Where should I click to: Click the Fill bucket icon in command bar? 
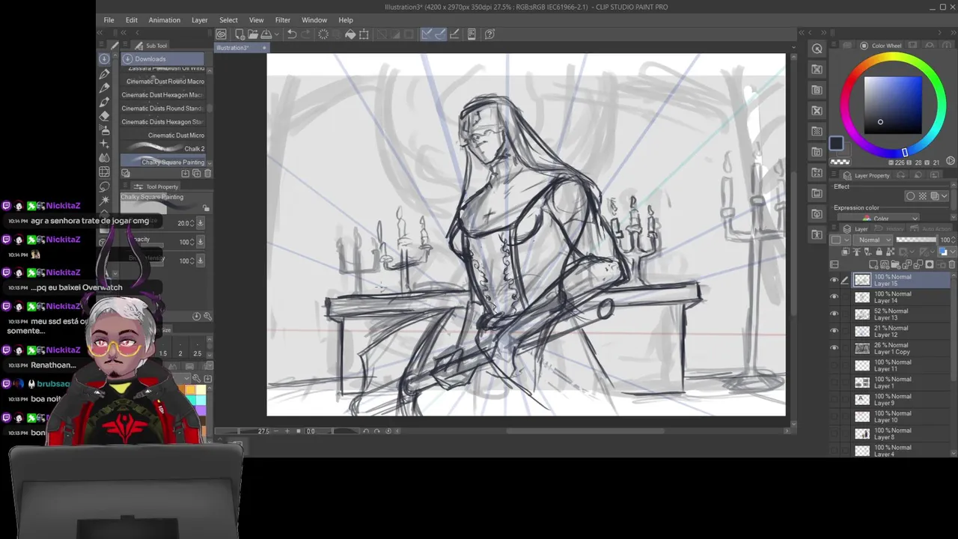(x=350, y=34)
